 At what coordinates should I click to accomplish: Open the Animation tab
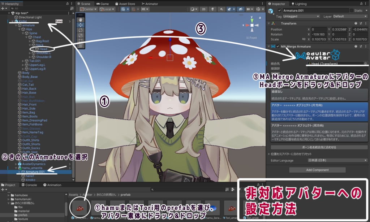[52, 185]
